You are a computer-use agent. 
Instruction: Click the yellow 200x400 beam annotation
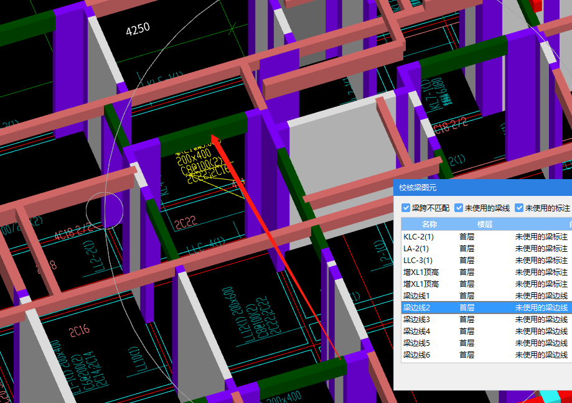[x=194, y=157]
